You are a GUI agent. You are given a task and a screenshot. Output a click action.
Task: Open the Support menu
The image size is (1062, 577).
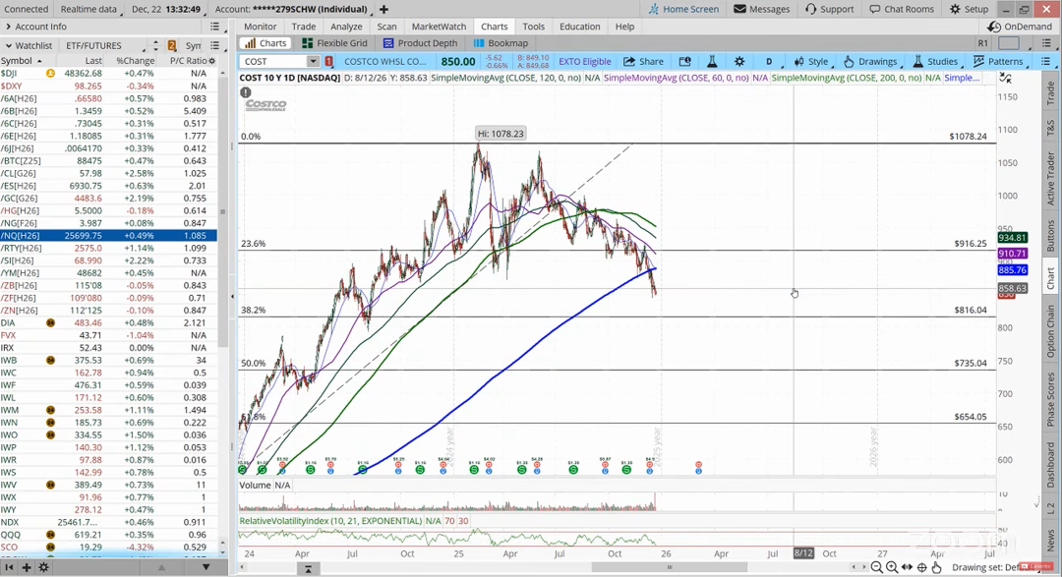pos(830,9)
